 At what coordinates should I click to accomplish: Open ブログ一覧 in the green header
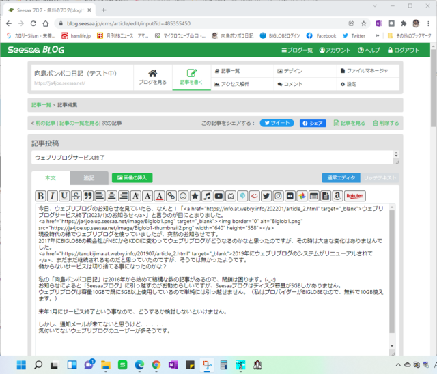297,50
